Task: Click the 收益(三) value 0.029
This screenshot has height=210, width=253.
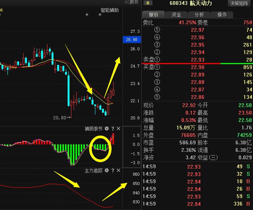Action: [245, 157]
